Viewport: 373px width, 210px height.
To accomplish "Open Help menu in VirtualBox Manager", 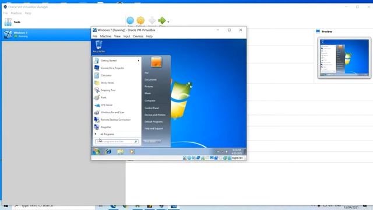I will click(28, 13).
